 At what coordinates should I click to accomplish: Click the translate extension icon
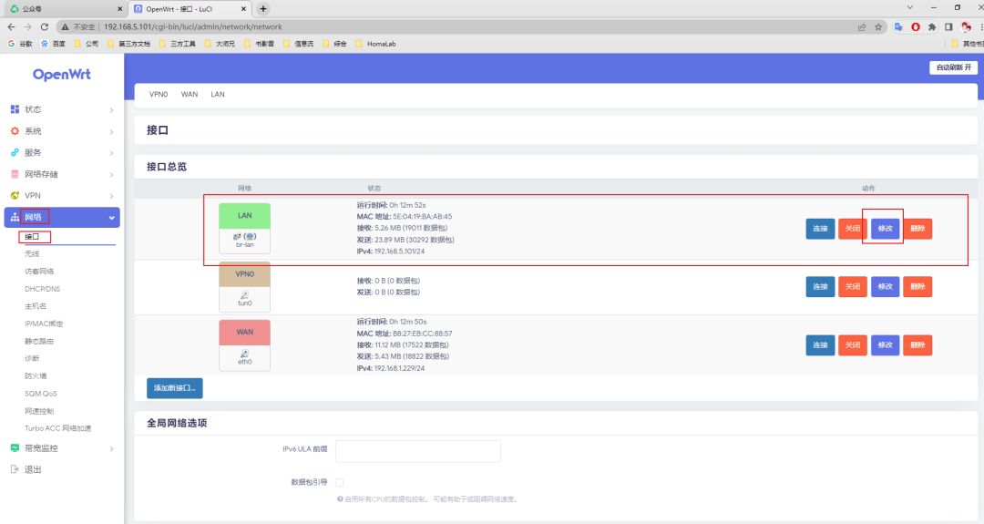pos(898,27)
